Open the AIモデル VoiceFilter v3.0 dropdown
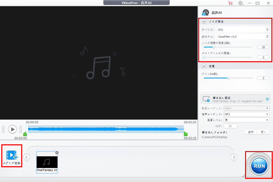The image size is (273, 182). [243, 37]
